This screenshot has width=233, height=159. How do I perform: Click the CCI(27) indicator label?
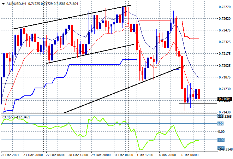coord(8,117)
